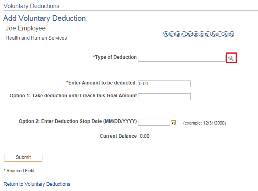The width and height of the screenshot is (258, 191).
Task: Open the Voluntary Deductions User Guide link
Action: pyautogui.click(x=198, y=34)
